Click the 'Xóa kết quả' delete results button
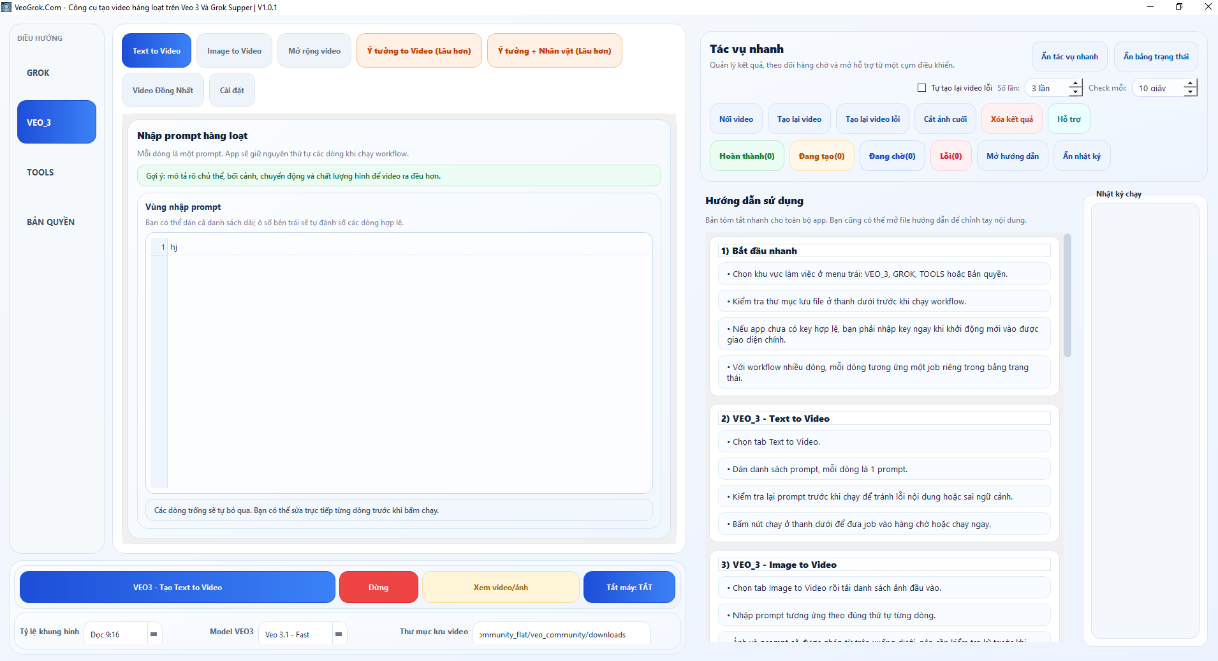 point(1011,119)
